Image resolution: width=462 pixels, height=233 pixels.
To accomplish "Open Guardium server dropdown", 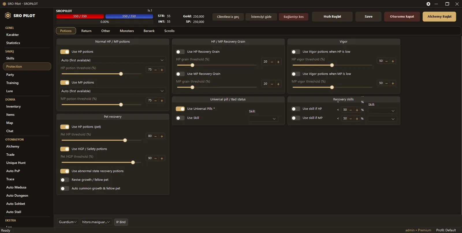I will click(68, 222).
